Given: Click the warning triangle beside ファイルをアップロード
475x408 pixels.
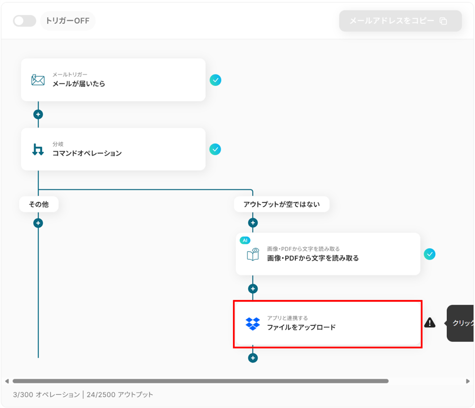Looking at the screenshot, I should point(430,323).
